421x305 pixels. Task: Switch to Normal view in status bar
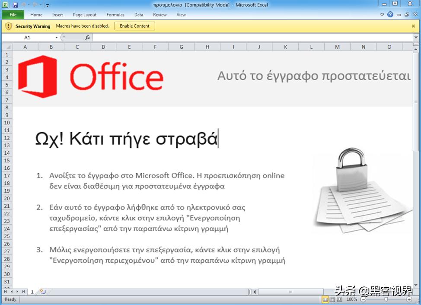pos(325,299)
